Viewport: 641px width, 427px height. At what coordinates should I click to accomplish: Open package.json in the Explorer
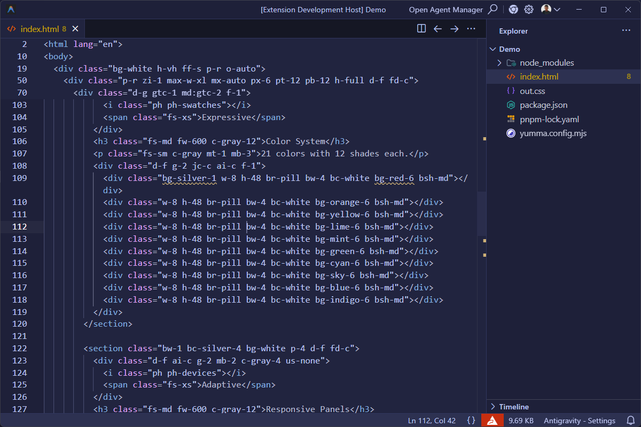coord(543,105)
